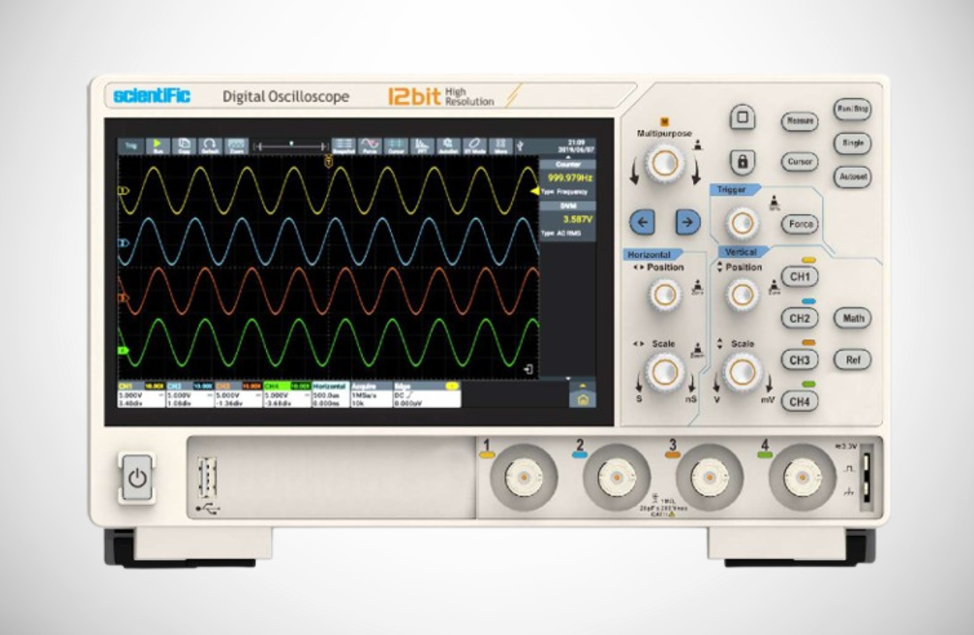Tap the exit arrow icon on waveform area
This screenshot has height=635, width=974.
coord(529,369)
